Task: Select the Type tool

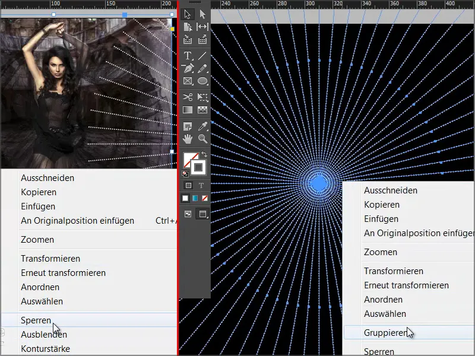Action: 188,56
